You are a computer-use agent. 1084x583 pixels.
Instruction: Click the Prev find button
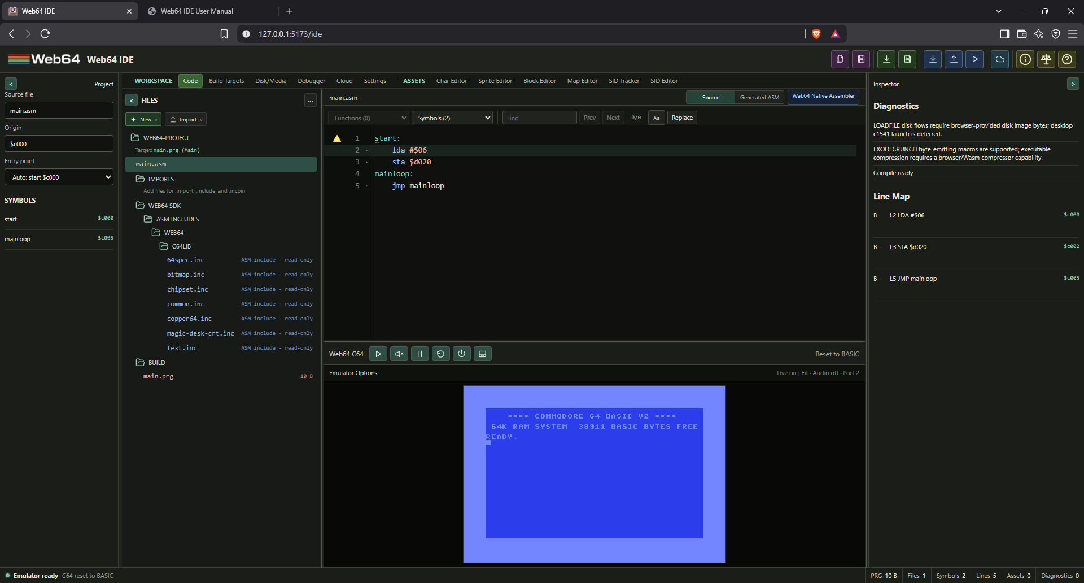589,118
